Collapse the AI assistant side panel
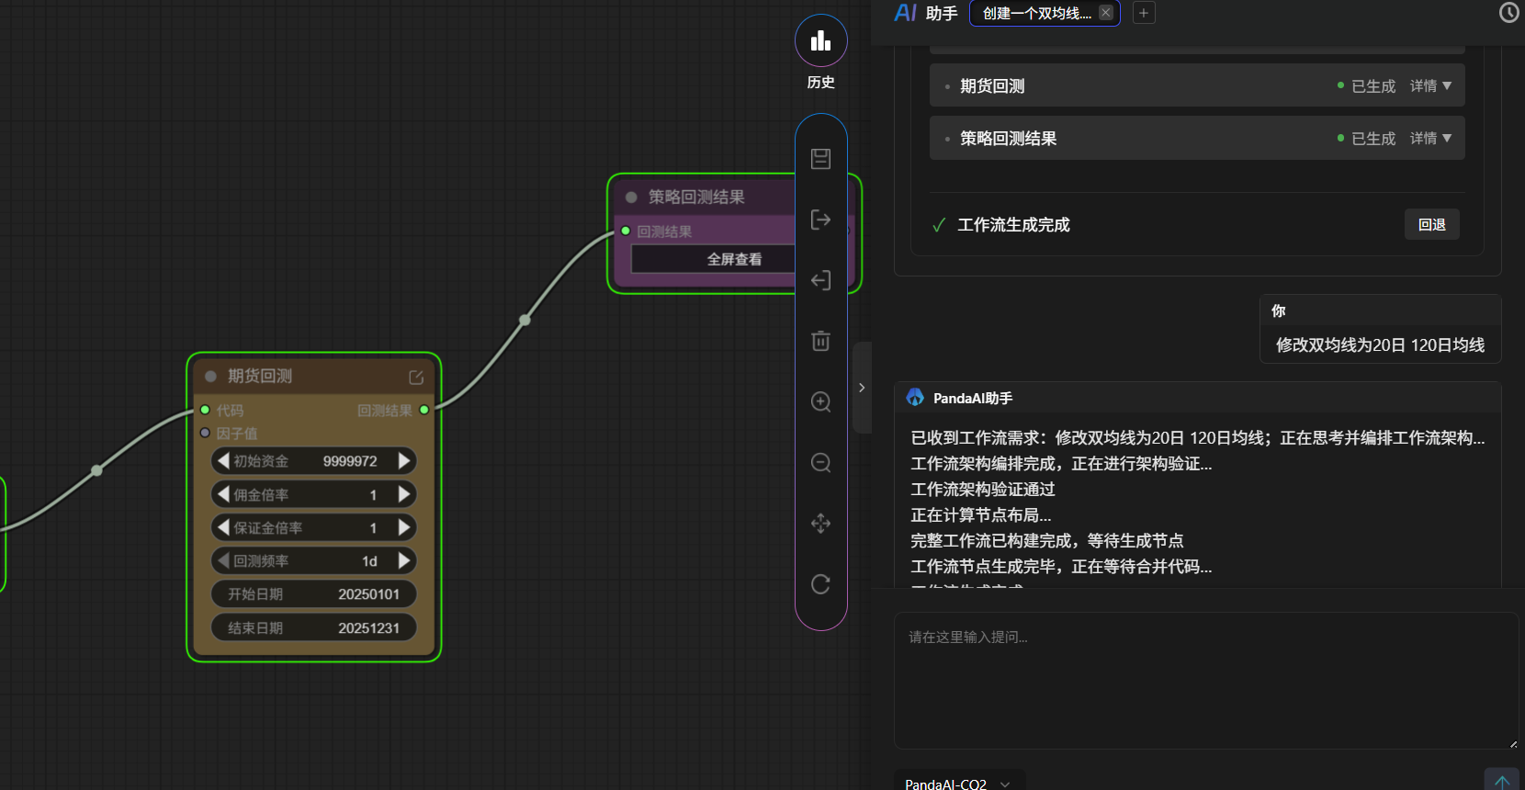The width and height of the screenshot is (1525, 790). click(862, 388)
